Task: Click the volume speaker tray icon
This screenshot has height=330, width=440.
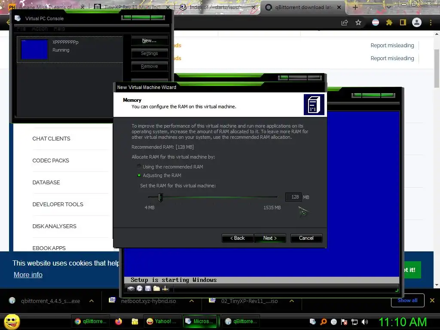Action: click(x=365, y=321)
